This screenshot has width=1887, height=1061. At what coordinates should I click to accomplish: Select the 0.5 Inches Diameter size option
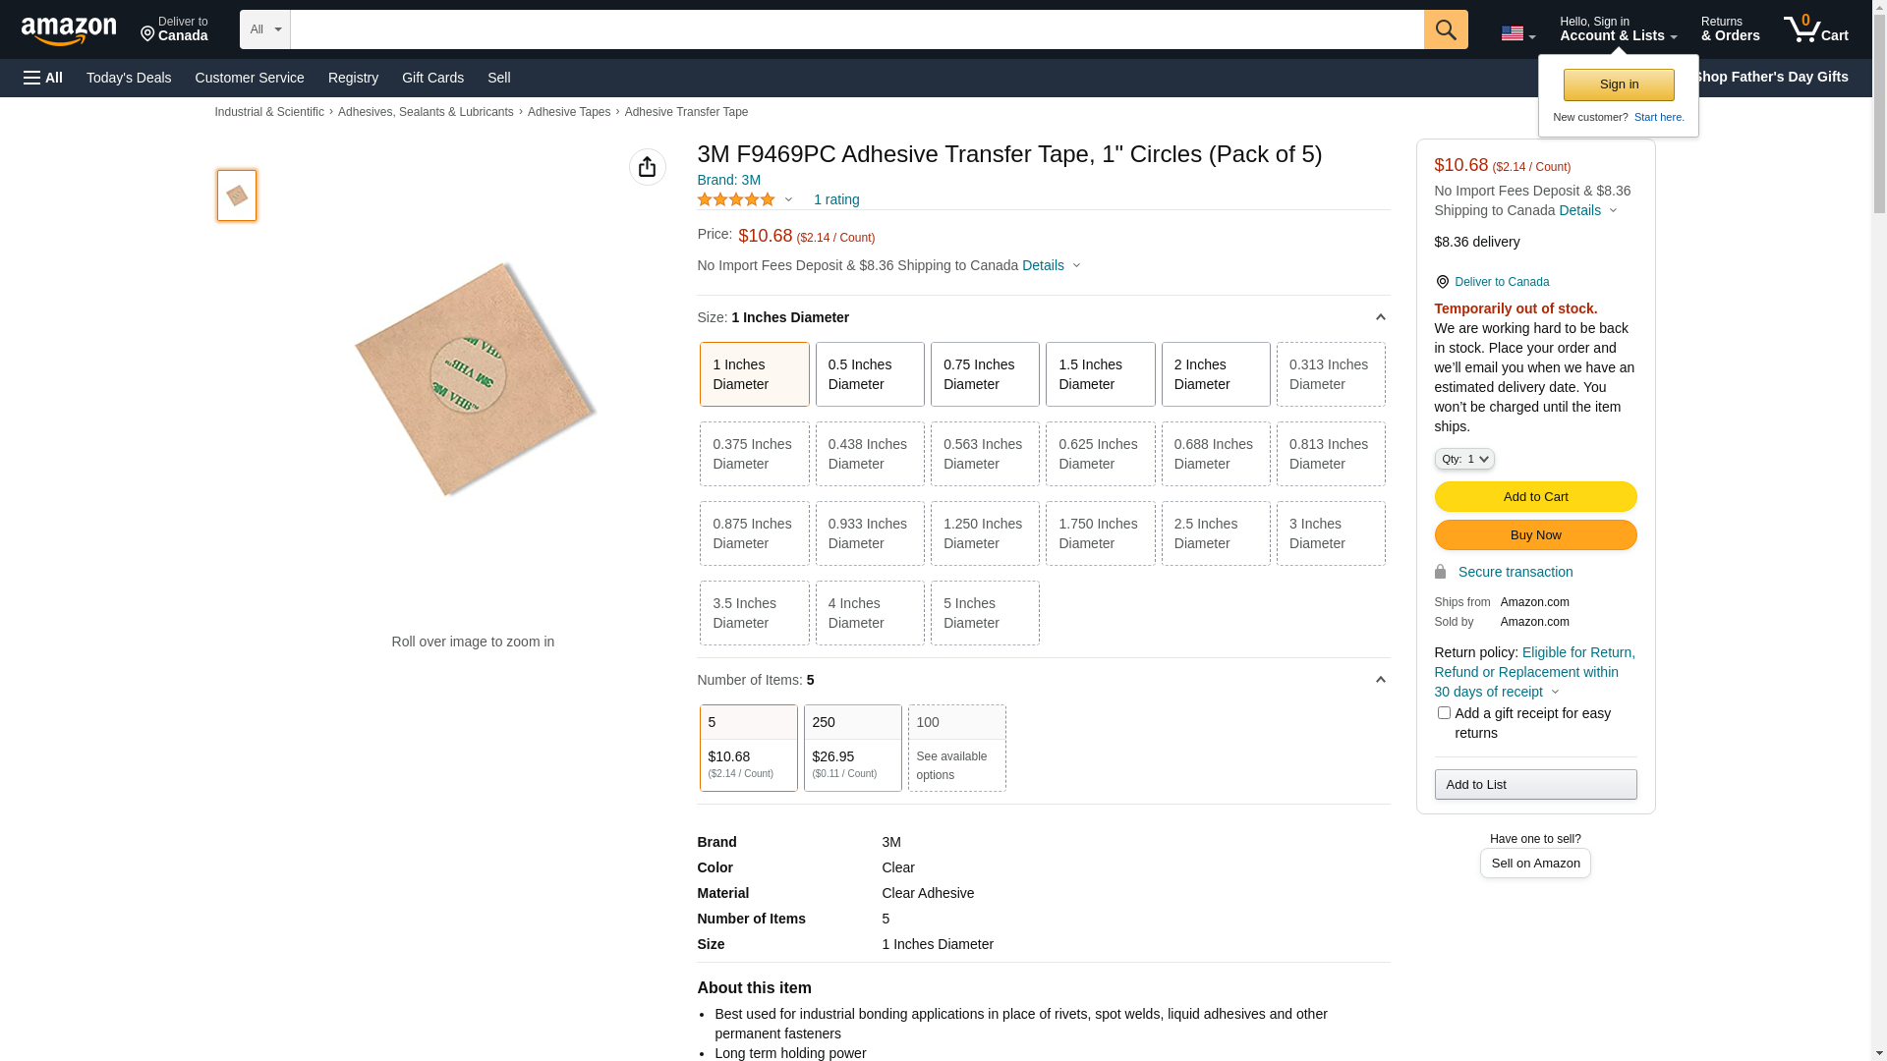(x=869, y=374)
